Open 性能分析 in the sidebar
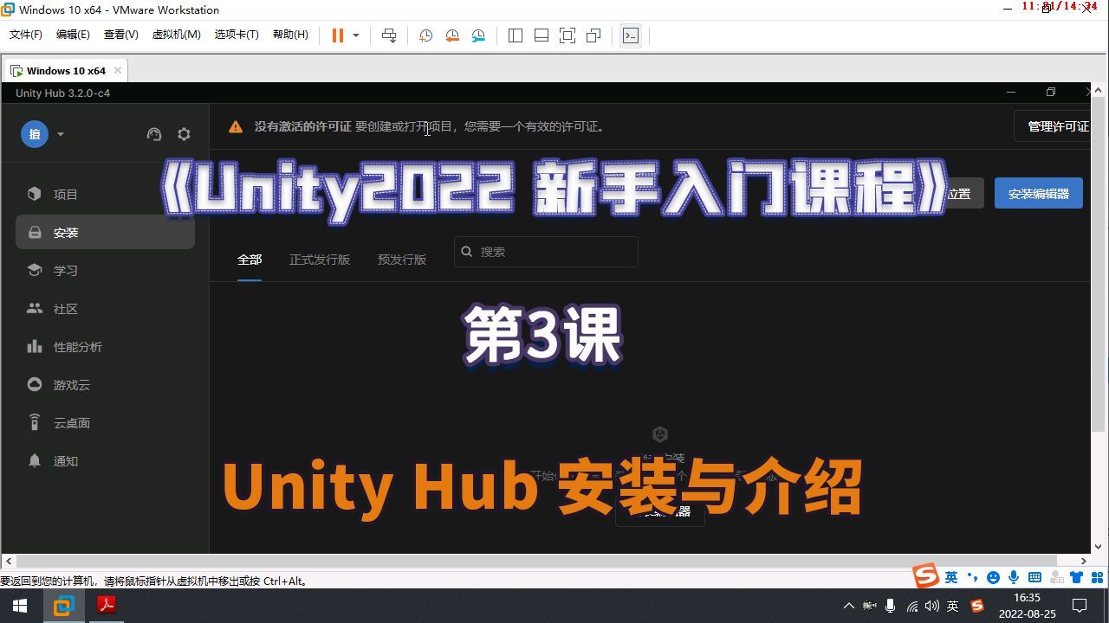 point(105,346)
